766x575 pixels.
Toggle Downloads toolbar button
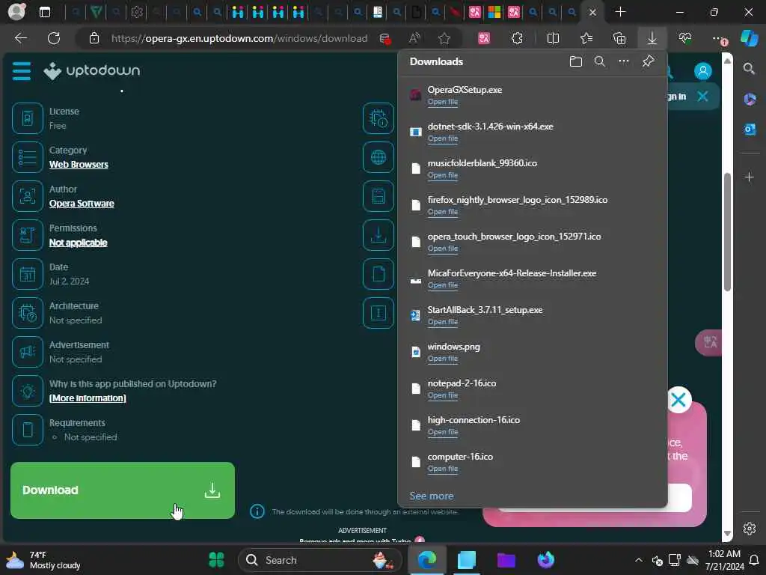coord(652,38)
